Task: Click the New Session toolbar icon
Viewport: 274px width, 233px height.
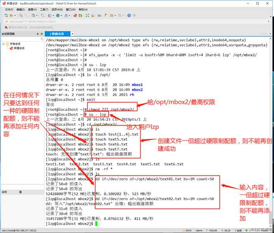Action: click(6, 16)
